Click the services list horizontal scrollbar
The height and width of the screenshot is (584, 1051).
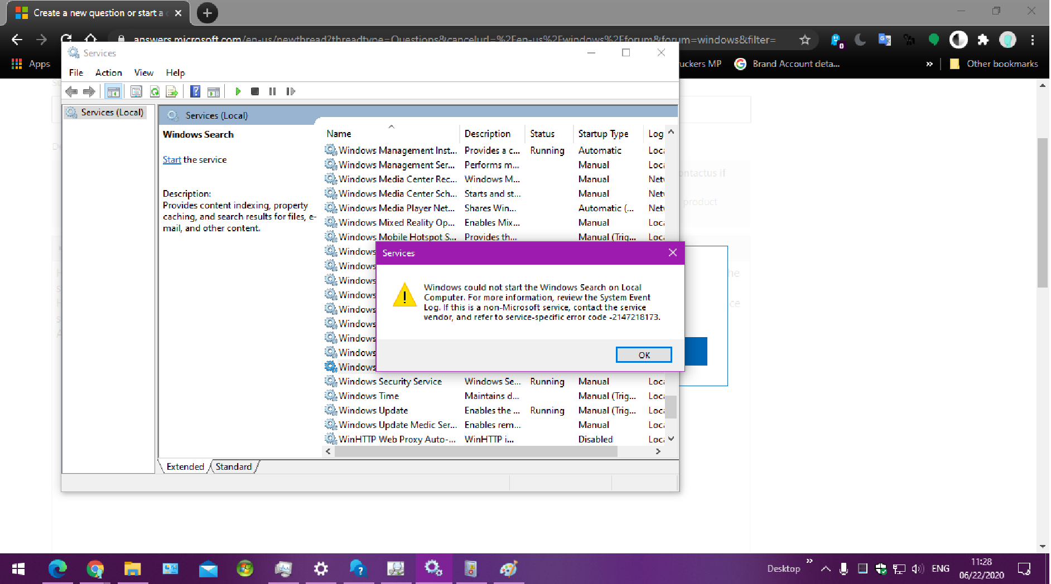pyautogui.click(x=476, y=451)
